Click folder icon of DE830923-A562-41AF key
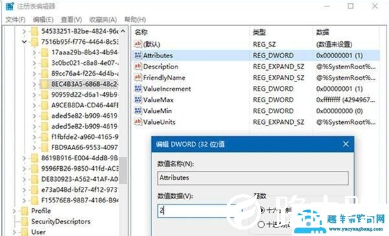Image resolution: width=389 pixels, height=236 pixels. pyautogui.click(x=34, y=179)
